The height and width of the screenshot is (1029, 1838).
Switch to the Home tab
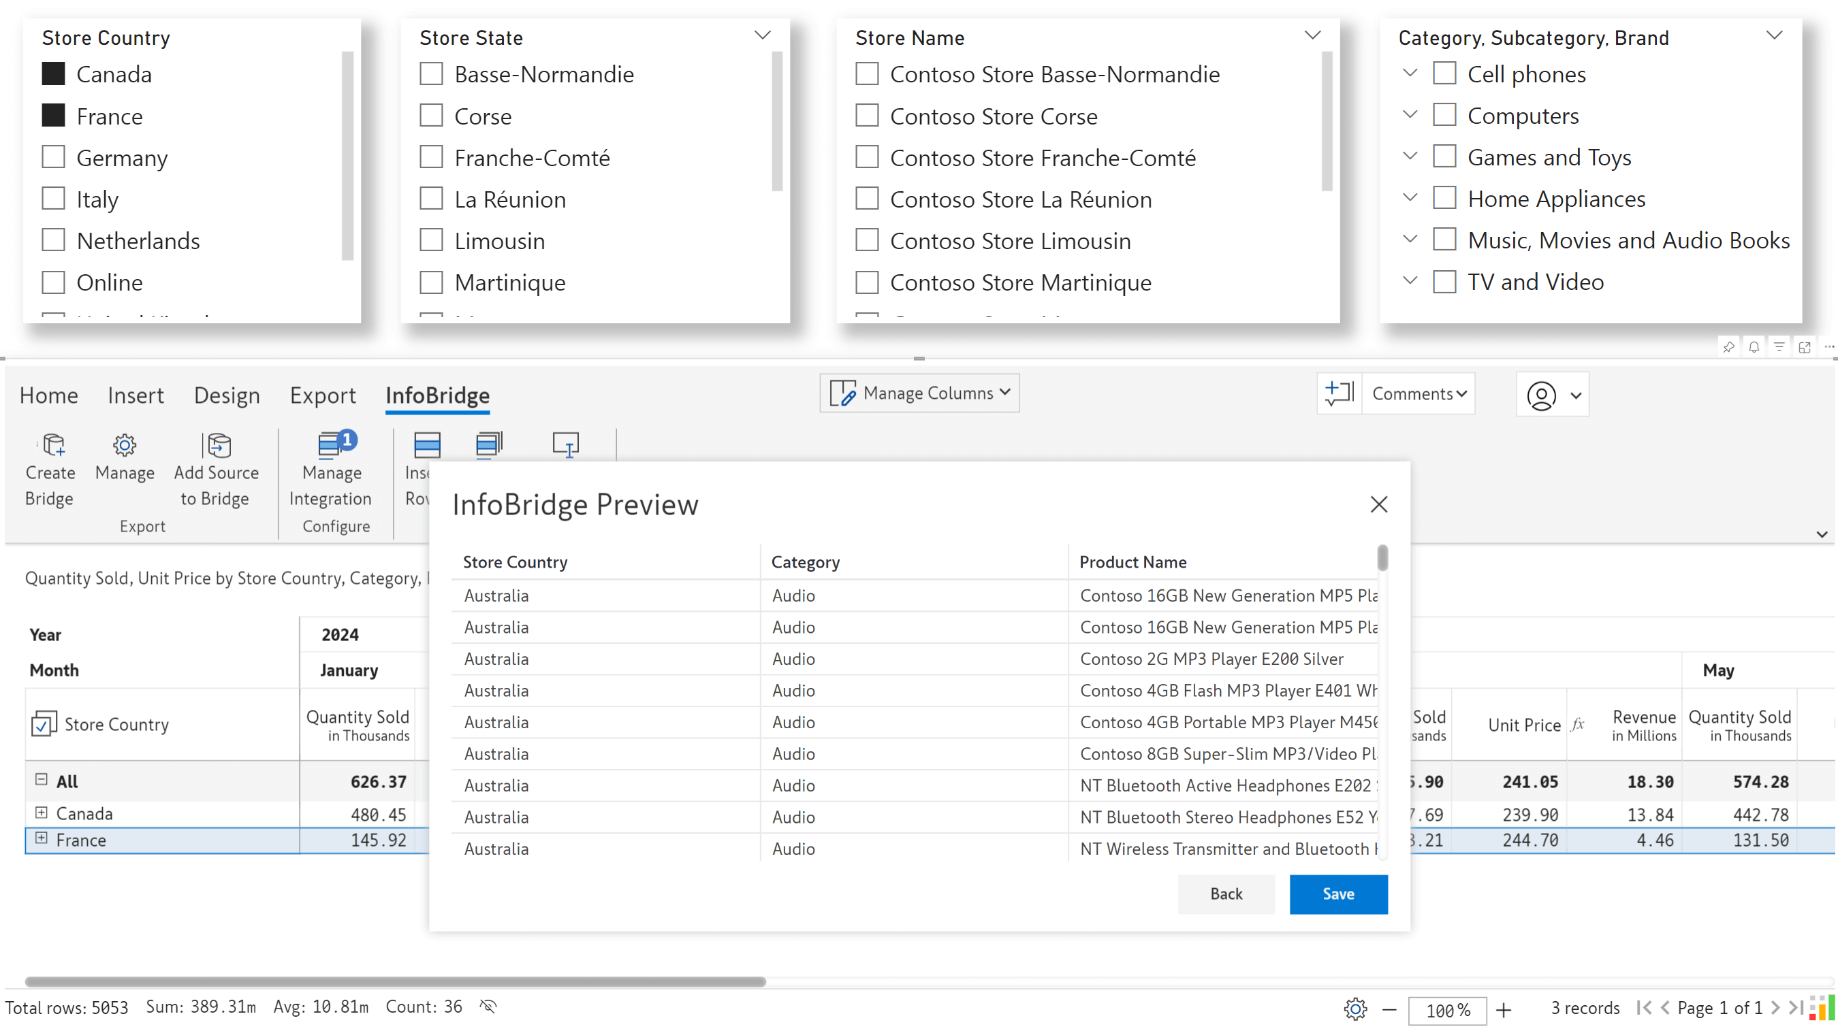[48, 395]
